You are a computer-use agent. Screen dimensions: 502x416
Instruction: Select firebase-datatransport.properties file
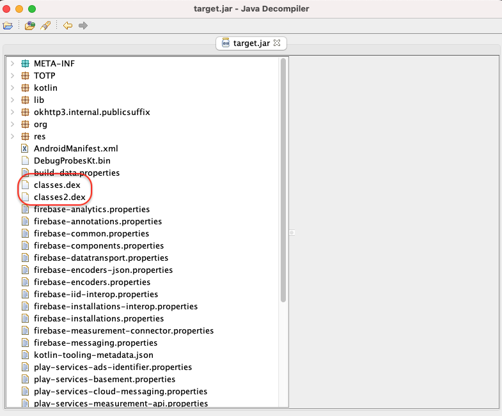point(101,258)
